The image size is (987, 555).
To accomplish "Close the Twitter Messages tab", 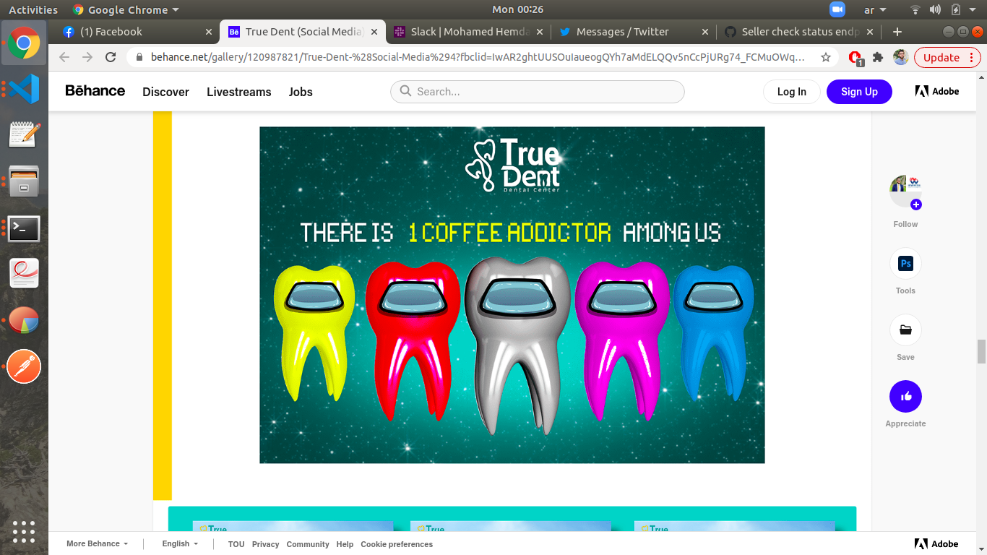I will 705,32.
